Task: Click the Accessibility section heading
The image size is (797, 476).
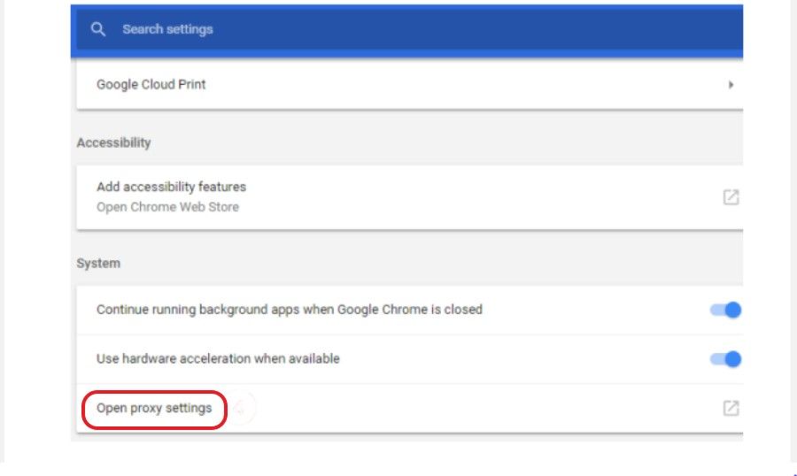Action: click(114, 142)
